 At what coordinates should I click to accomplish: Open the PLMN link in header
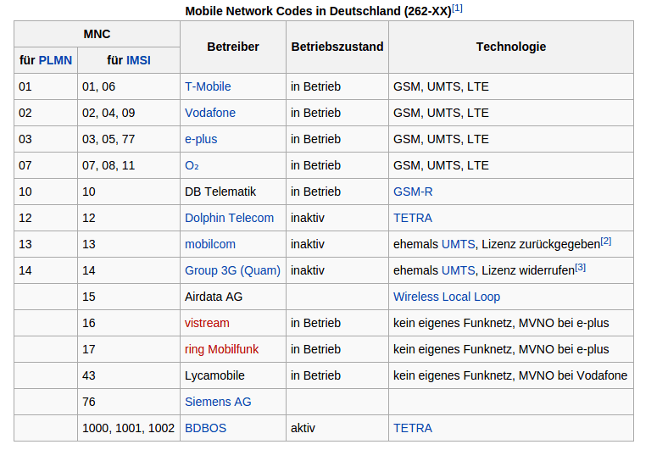(x=55, y=60)
